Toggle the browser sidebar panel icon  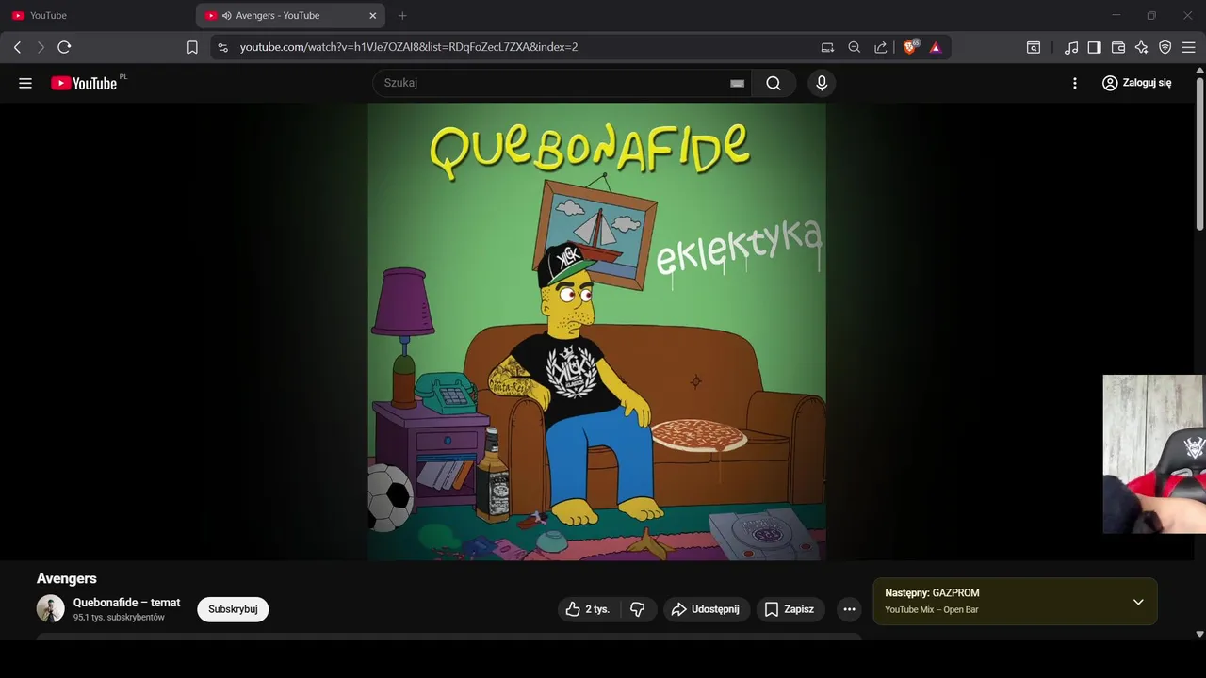click(x=1094, y=47)
